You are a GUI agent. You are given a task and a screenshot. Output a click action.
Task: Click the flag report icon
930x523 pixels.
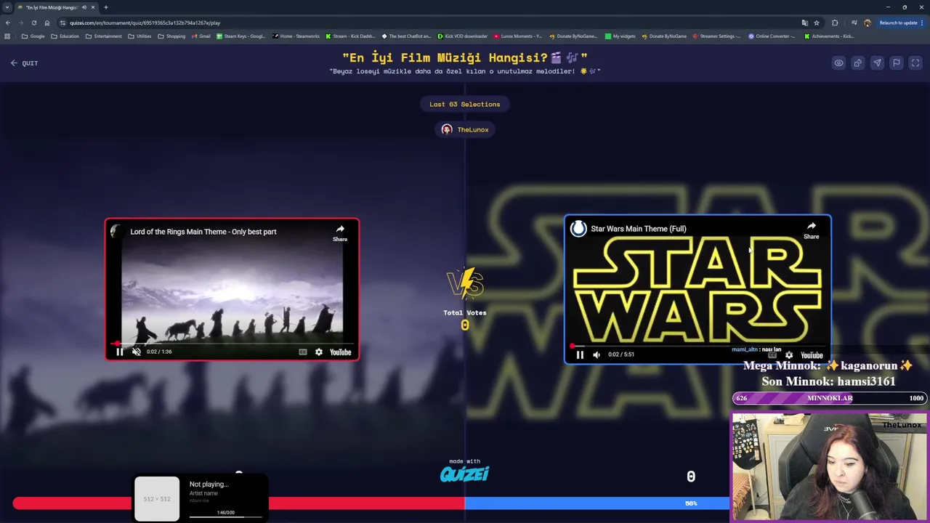[897, 63]
